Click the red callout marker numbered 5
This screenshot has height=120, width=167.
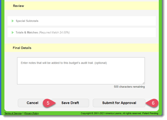47,103
